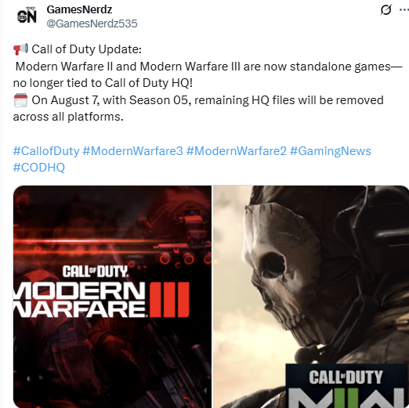Open the #CallofDuty hashtag
This screenshot has width=409, height=408.
tap(46, 151)
